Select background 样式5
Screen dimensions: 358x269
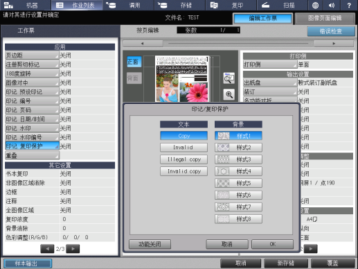coord(238,183)
